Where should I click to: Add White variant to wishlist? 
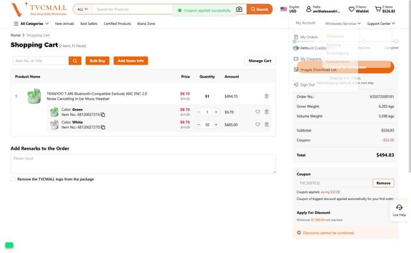point(258,124)
